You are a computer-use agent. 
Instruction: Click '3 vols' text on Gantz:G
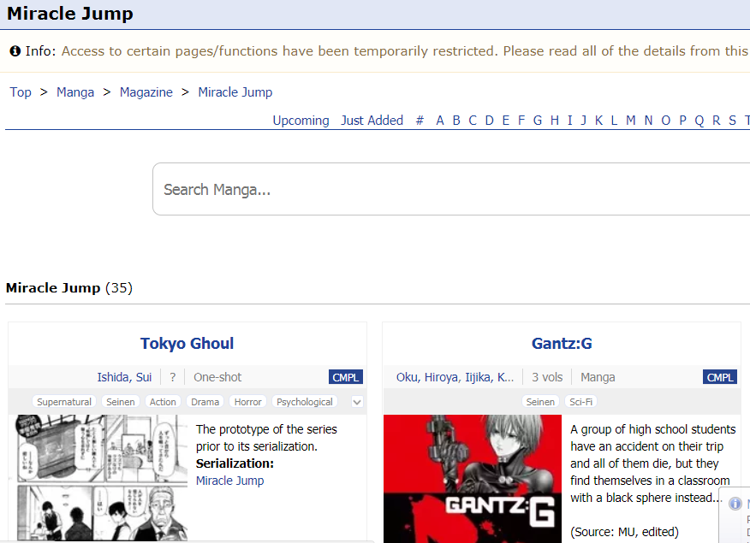point(547,377)
